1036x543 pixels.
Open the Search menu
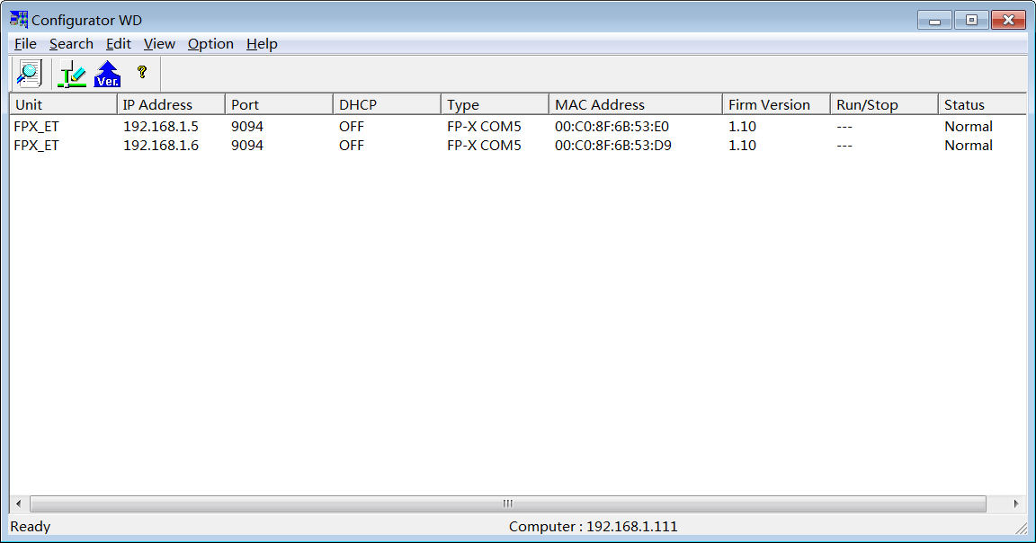[71, 43]
